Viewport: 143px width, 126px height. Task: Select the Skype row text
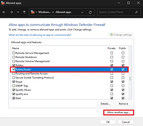point(19,82)
